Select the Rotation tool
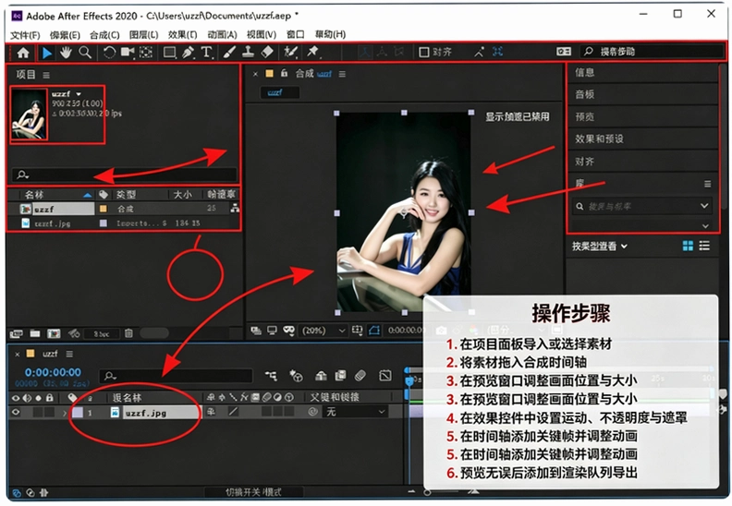The image size is (732, 506). pos(109,53)
